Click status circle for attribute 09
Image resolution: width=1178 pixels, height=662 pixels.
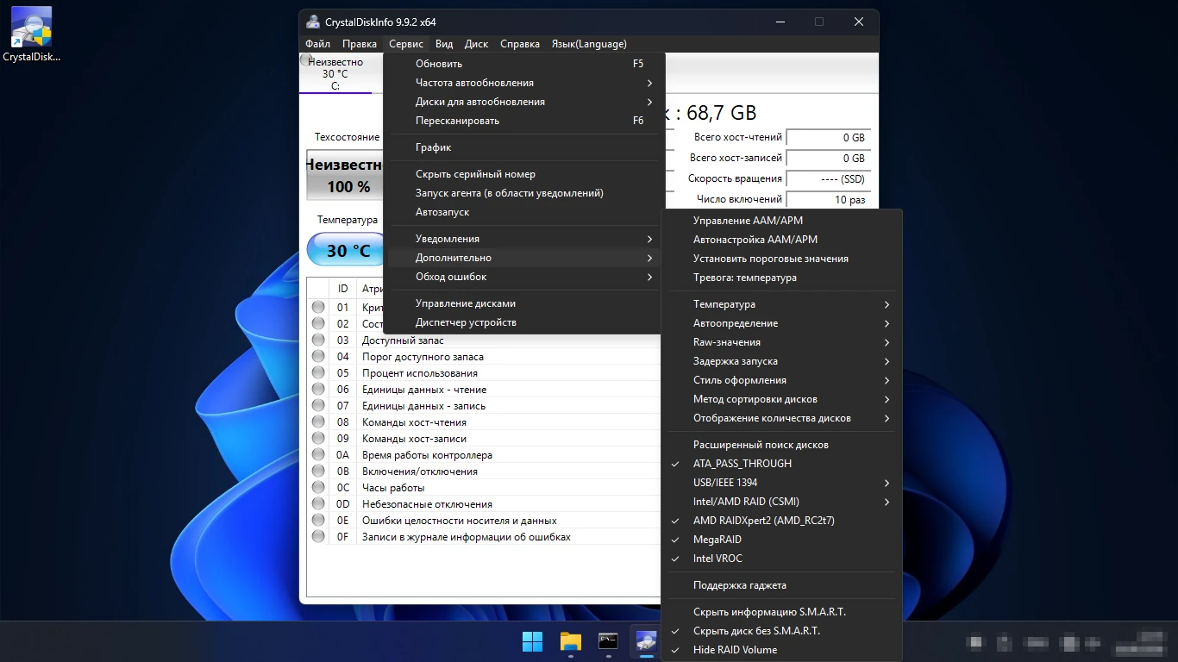click(318, 439)
